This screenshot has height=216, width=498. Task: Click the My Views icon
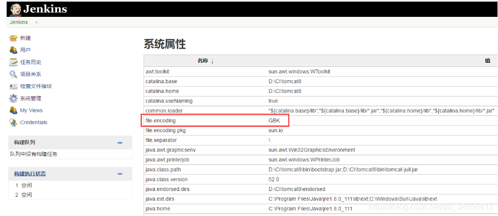[13, 110]
